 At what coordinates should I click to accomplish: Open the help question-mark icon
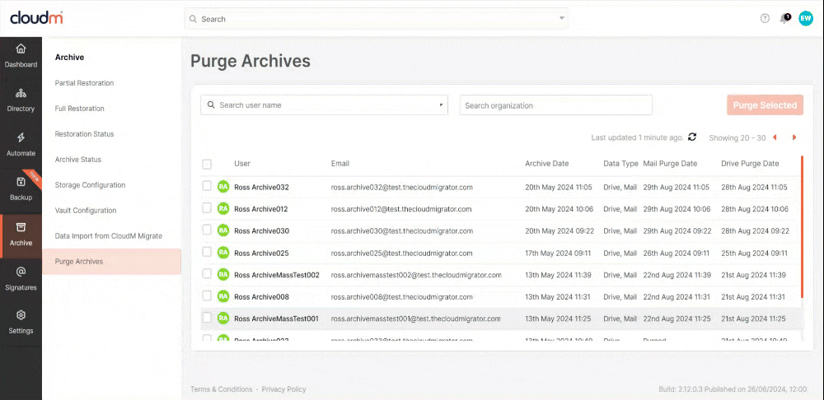pos(765,18)
